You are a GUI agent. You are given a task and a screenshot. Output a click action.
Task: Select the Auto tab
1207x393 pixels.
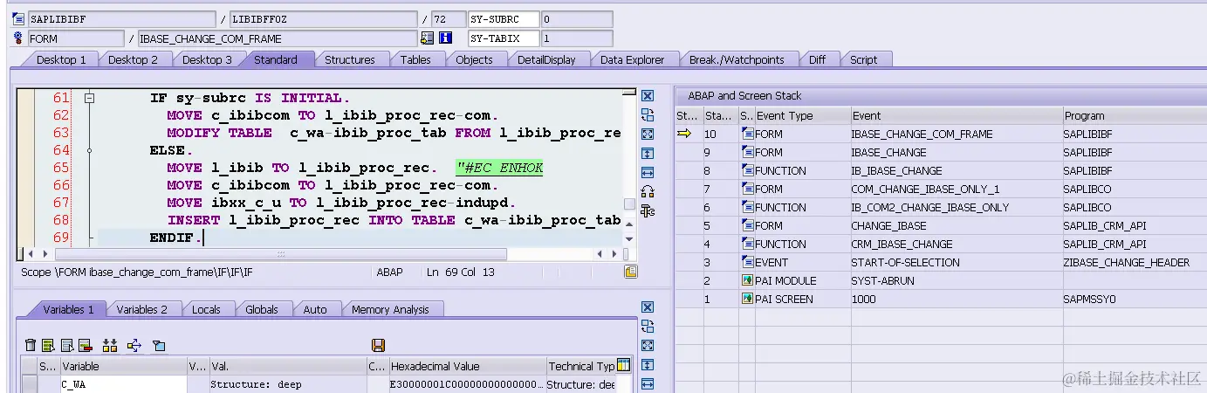click(x=315, y=309)
